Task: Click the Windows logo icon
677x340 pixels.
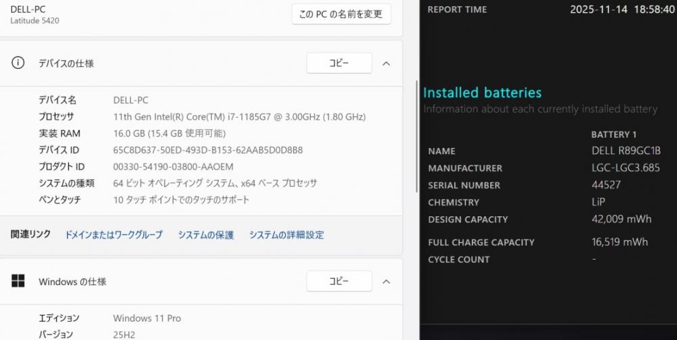Action: tap(18, 281)
